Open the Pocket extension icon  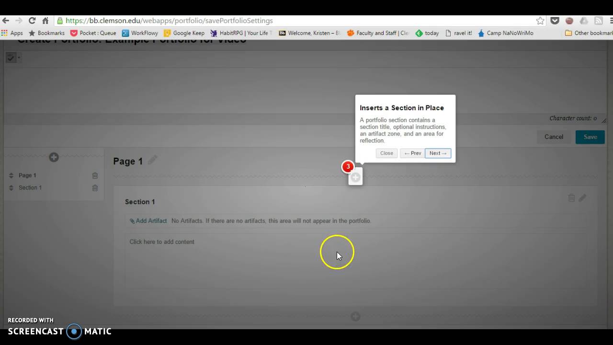pos(555,21)
